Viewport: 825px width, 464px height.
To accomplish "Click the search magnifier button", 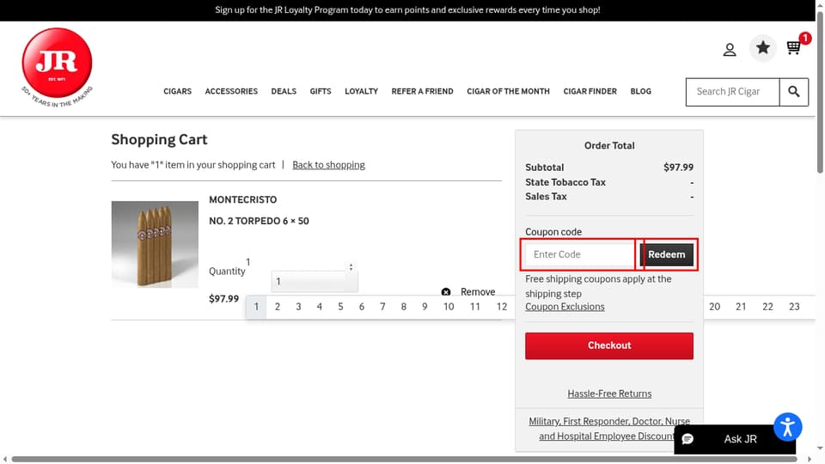I will [x=793, y=92].
